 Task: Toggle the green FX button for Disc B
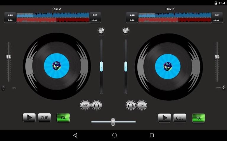199,118
